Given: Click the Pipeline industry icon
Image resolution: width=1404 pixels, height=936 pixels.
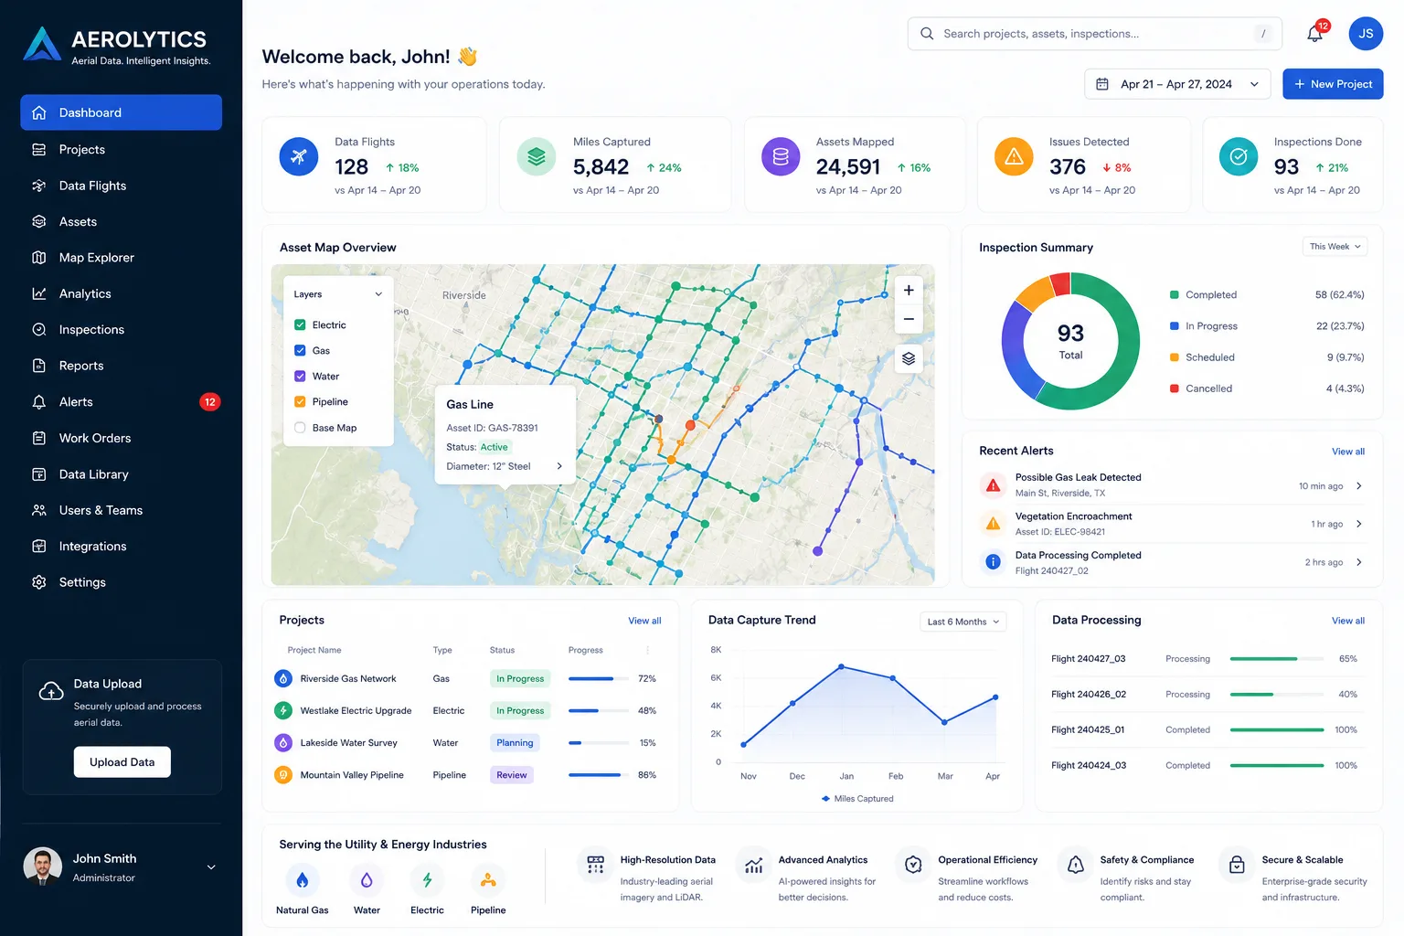Looking at the screenshot, I should coord(488,880).
